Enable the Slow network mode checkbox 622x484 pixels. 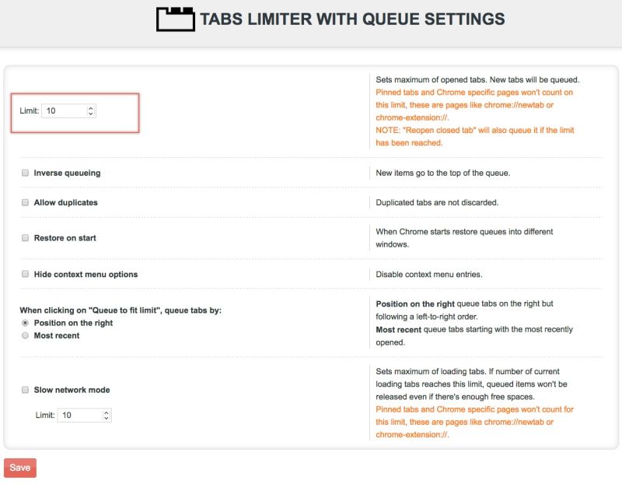coord(26,390)
